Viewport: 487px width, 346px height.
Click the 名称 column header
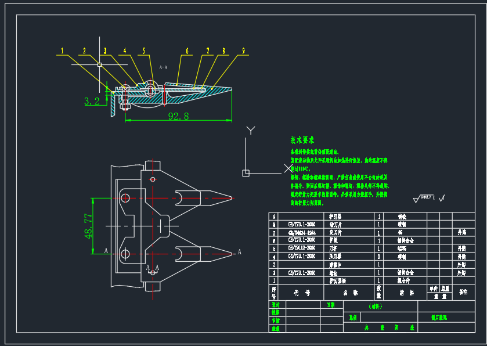(350, 293)
